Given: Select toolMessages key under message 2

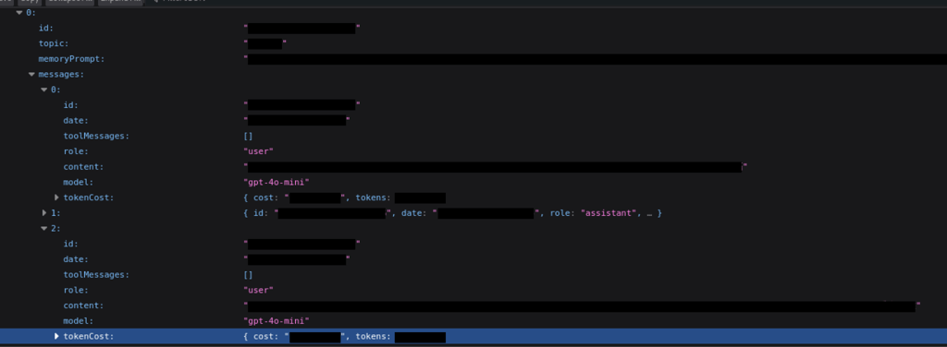Looking at the screenshot, I should (96, 275).
